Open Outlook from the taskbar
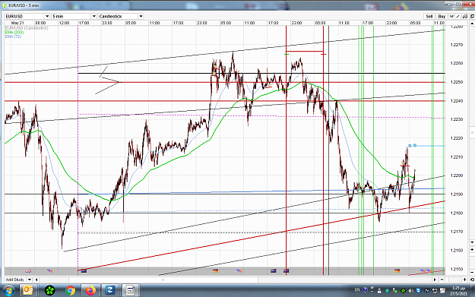475x297 pixels. click(28, 291)
